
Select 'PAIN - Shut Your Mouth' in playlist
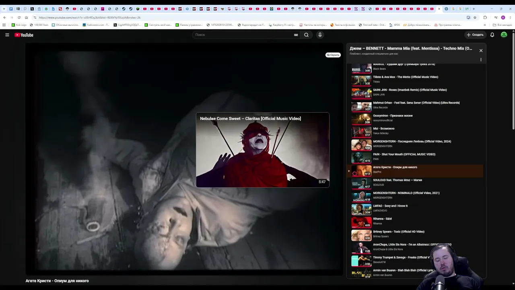click(415, 157)
